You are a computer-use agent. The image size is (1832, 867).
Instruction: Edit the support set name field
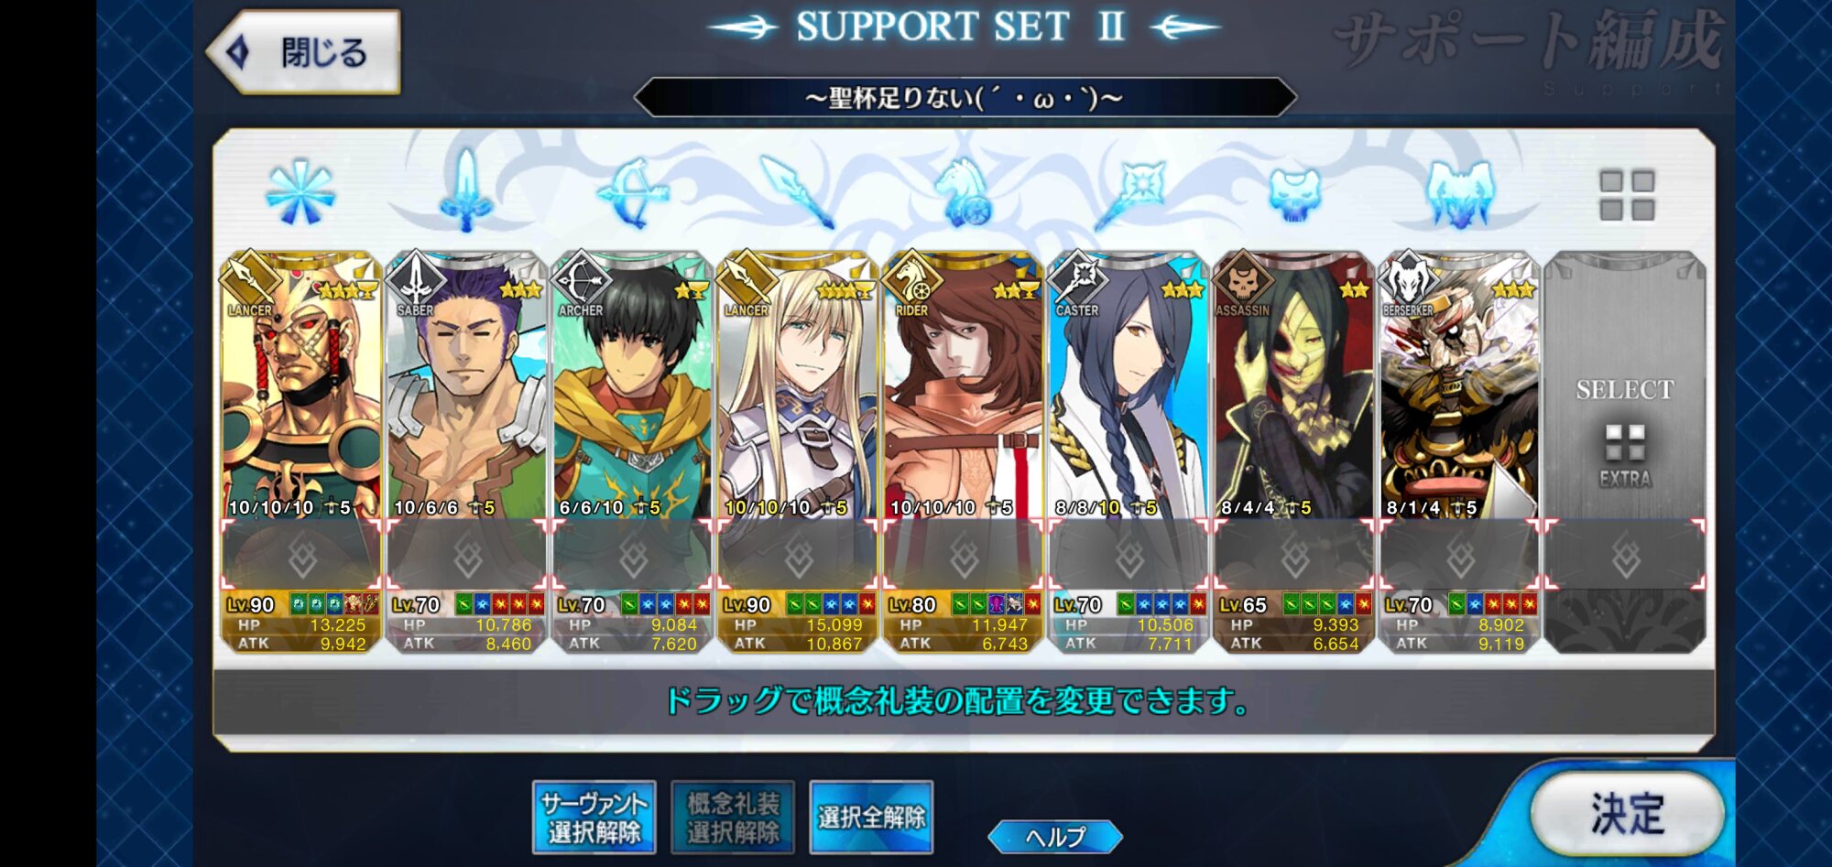(965, 98)
